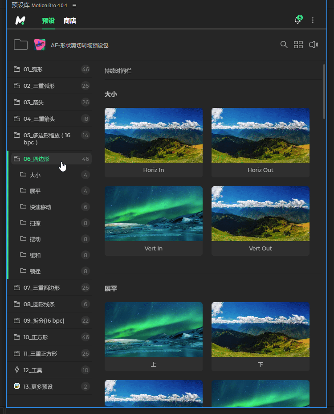Image resolution: width=334 pixels, height=414 pixels.
Task: Switch the preset grid view layout
Action: click(x=298, y=45)
